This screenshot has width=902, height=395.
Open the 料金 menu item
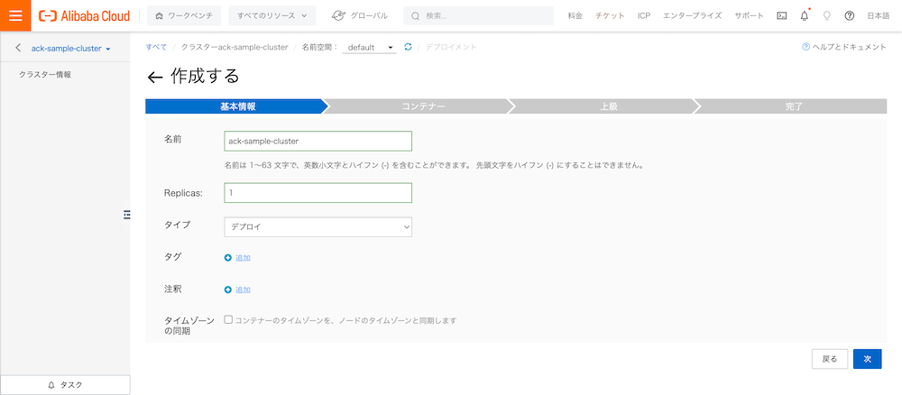(x=575, y=16)
